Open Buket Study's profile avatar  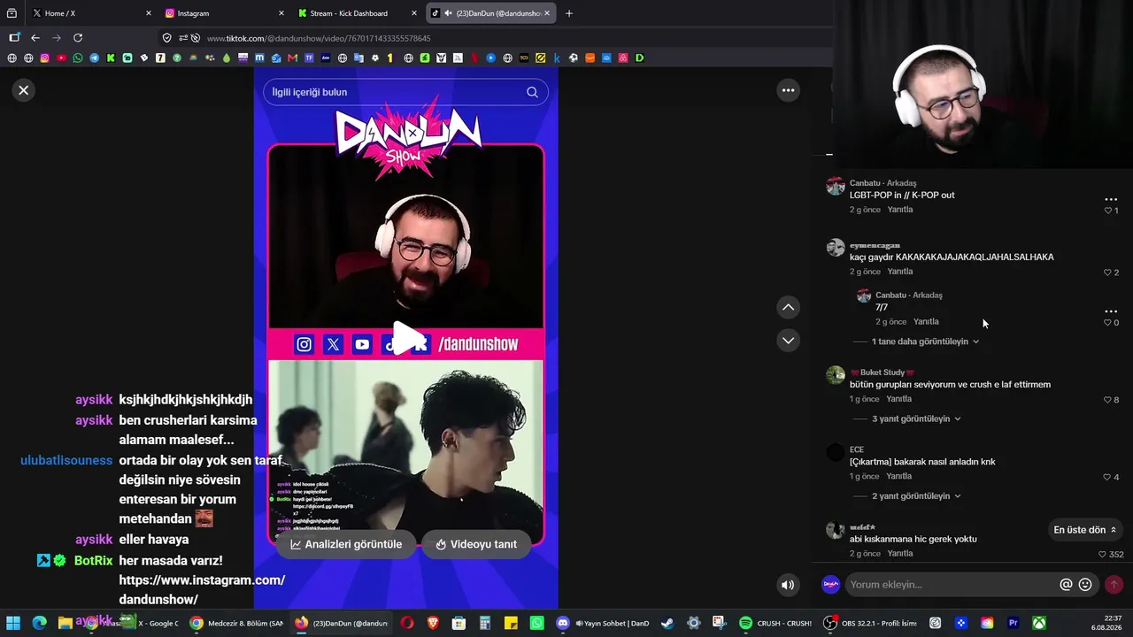point(836,375)
